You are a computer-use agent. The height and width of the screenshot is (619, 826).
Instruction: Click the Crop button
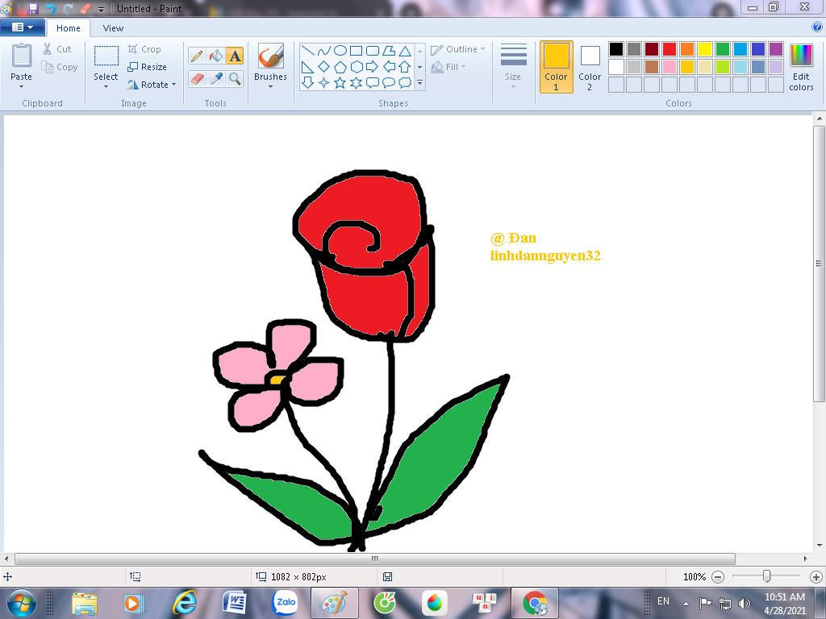(144, 49)
